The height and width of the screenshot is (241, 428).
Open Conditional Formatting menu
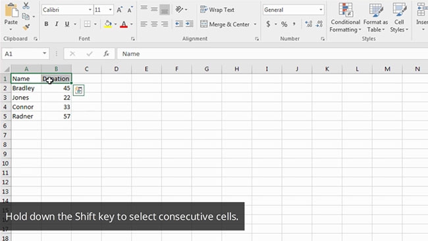(x=345, y=18)
